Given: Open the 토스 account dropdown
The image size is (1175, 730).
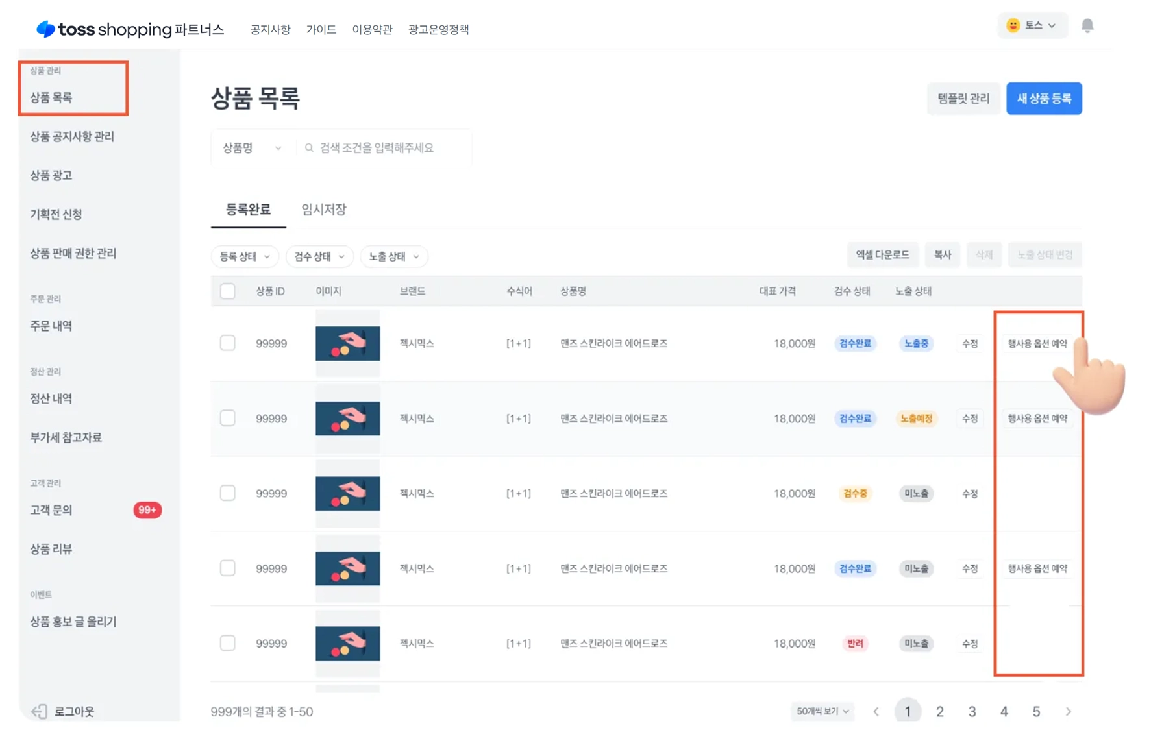Looking at the screenshot, I should click(1032, 25).
